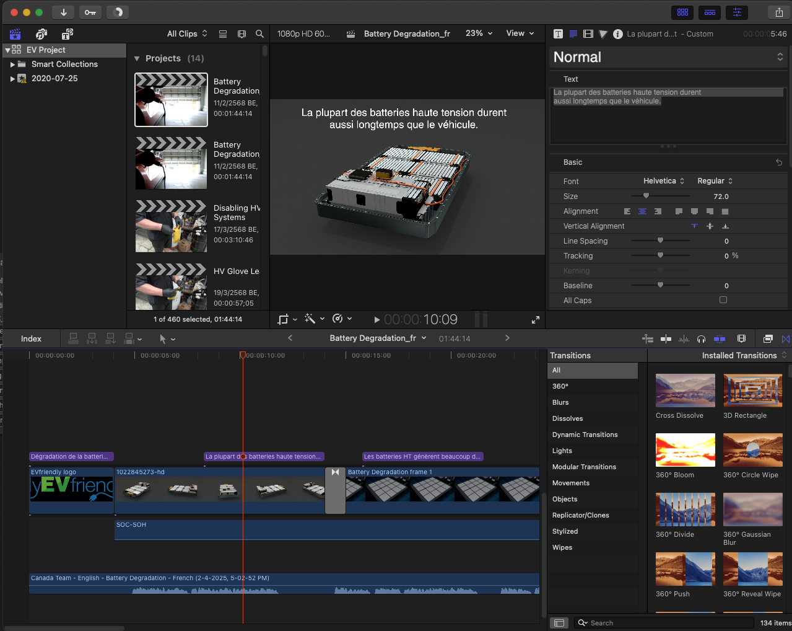Open the Titles and Generators sidebar

coord(67,34)
